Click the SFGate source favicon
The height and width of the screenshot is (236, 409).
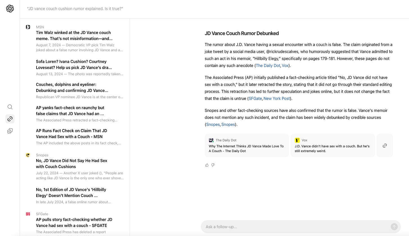coord(28,214)
